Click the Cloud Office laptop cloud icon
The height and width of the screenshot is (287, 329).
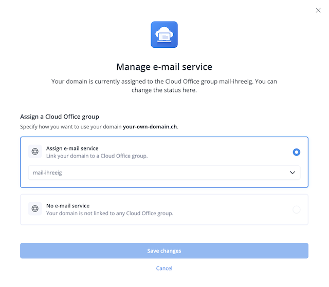[164, 34]
